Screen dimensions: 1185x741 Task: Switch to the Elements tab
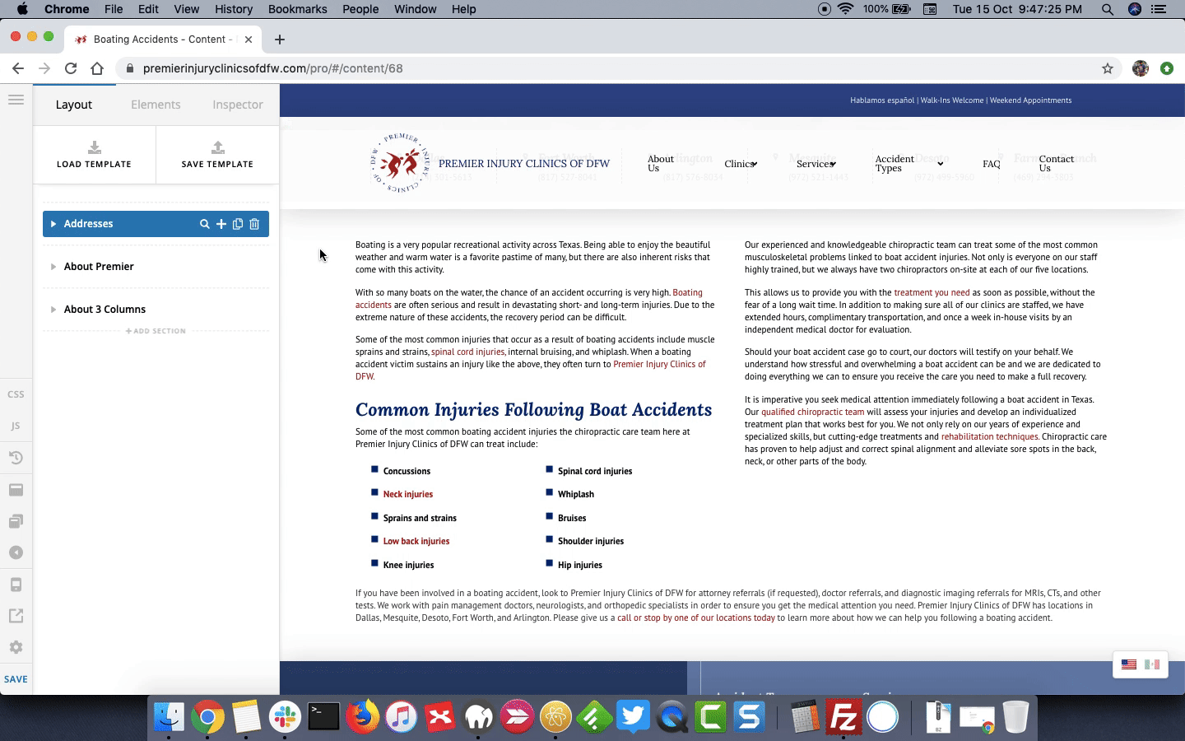[156, 105]
